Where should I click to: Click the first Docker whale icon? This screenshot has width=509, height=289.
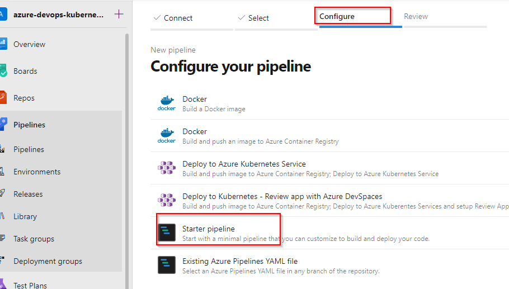click(x=167, y=103)
